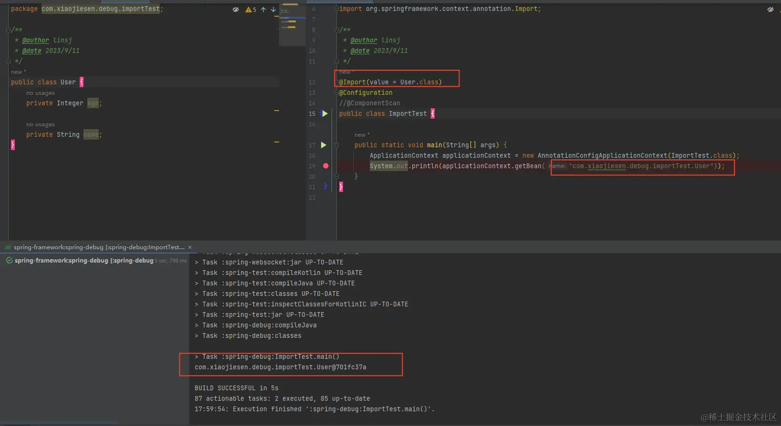Toggle reader mode eye in ImportTest editor
781x426 pixels.
point(771,10)
